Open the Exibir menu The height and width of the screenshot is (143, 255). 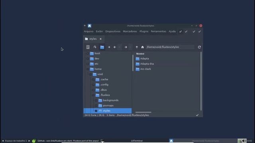(x=99, y=31)
